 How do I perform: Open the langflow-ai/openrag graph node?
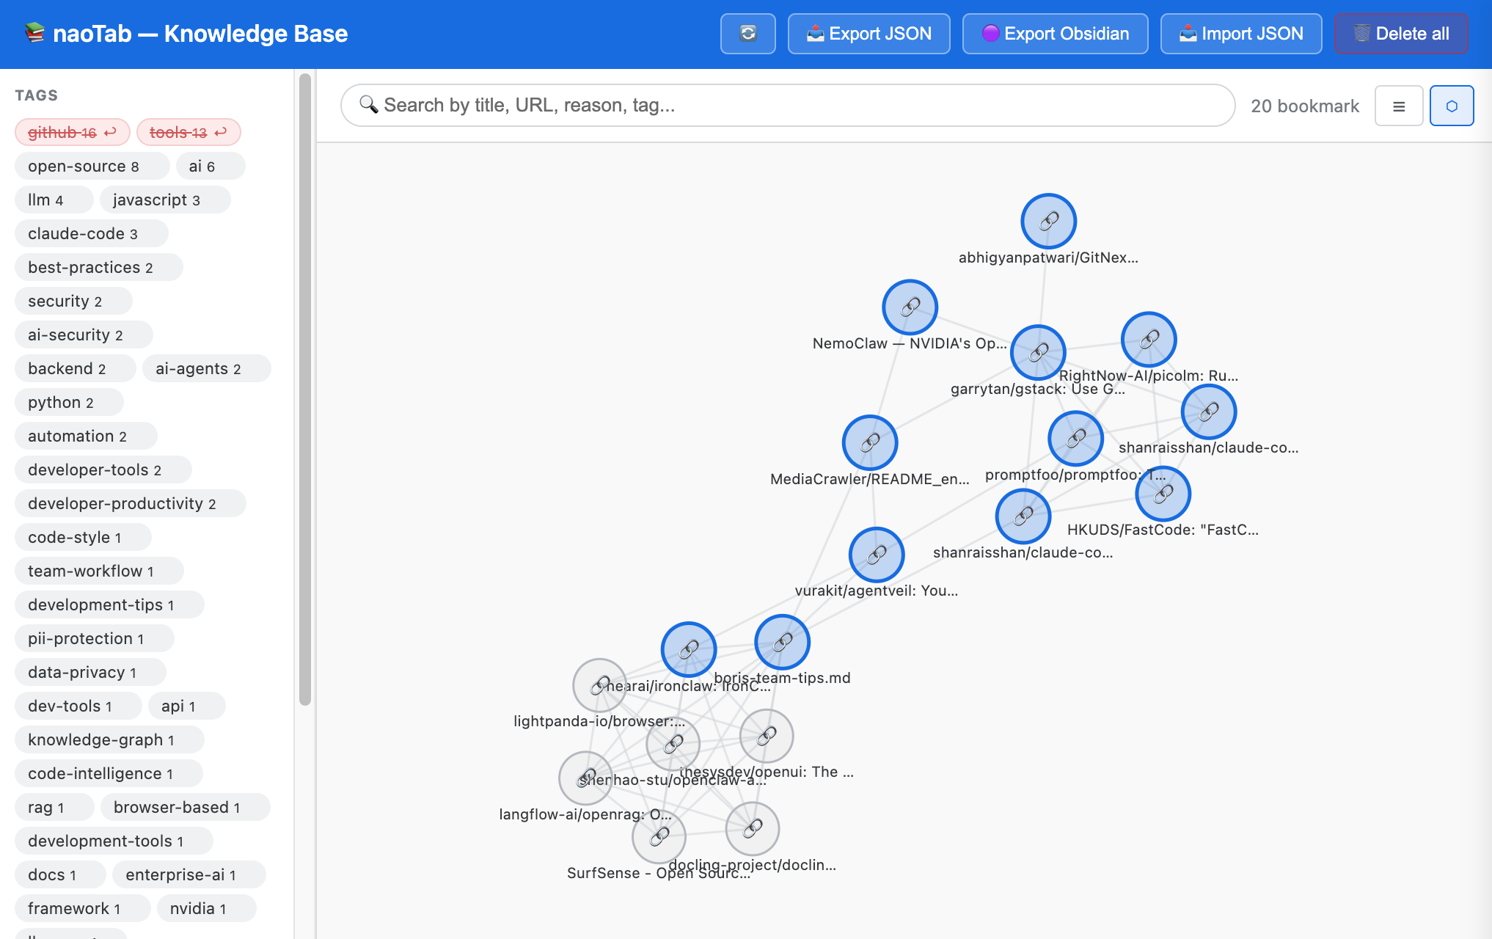(585, 778)
